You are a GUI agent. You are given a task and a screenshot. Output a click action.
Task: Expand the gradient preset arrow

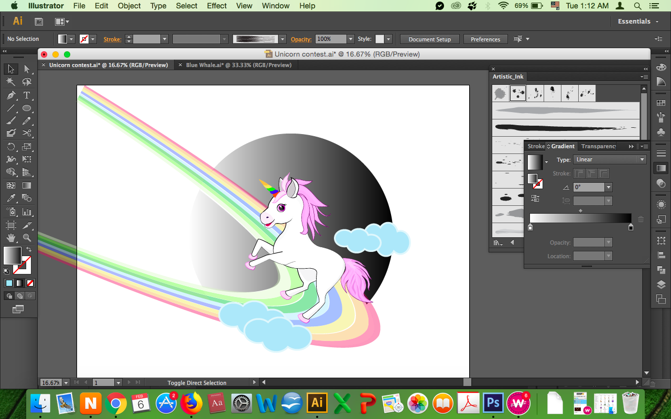[x=546, y=162]
